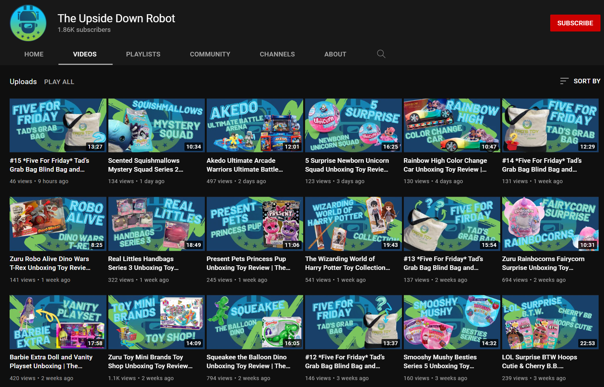The image size is (604, 387).
Task: Play Fairycorn Surprise Rainbocorns thumbnail
Action: (x=550, y=224)
